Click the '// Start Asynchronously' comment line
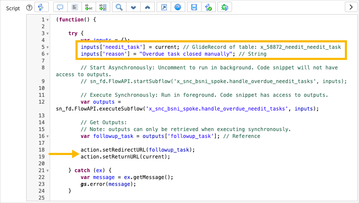359x203 pixels. pos(209,68)
